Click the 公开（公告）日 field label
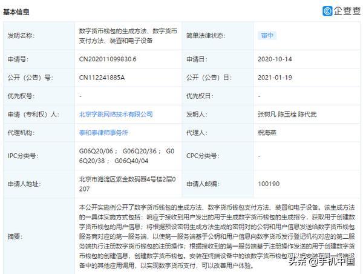 (209, 78)
